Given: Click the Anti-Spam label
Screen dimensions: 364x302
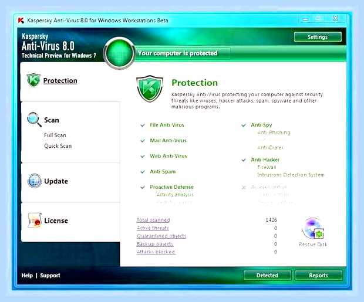Looking at the screenshot, I should 163,172.
